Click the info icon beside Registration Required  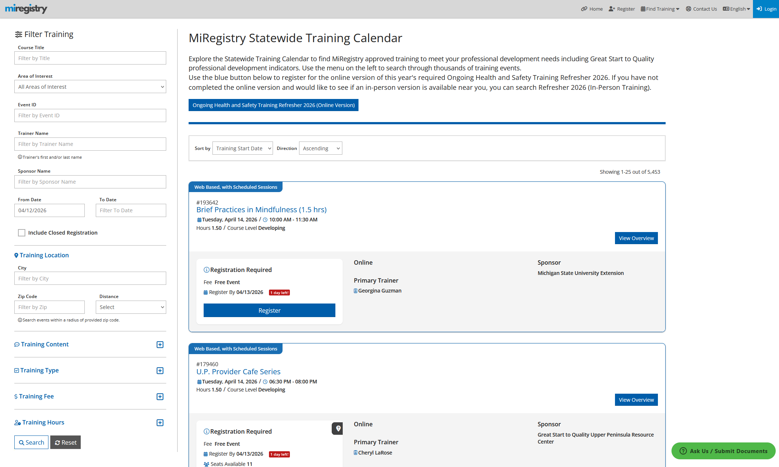pyautogui.click(x=207, y=269)
